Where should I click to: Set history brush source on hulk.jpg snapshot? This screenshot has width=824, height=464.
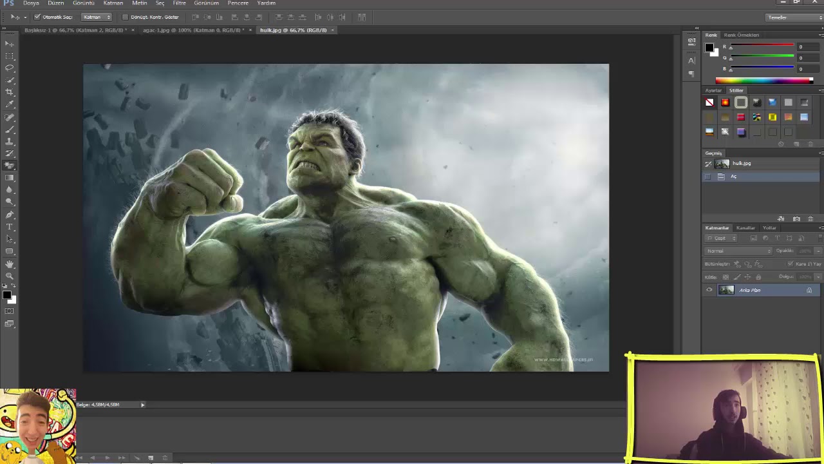[708, 164]
